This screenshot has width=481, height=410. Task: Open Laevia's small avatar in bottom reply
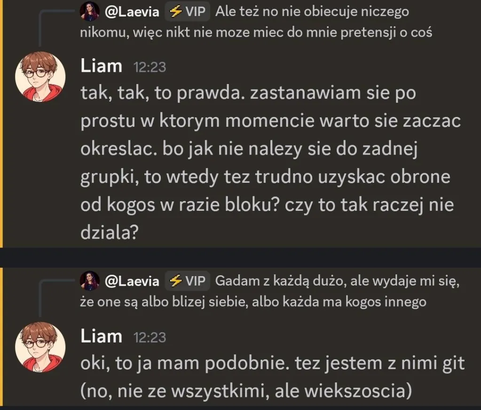pyautogui.click(x=90, y=281)
